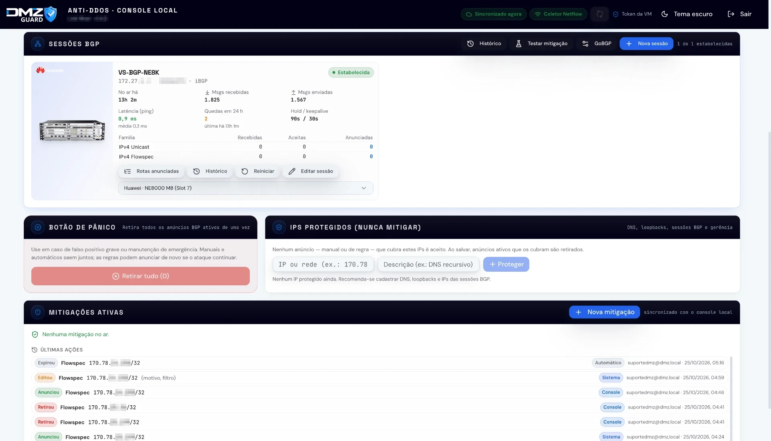
Task: Open Histórico in BGP sessions header
Action: click(484, 44)
